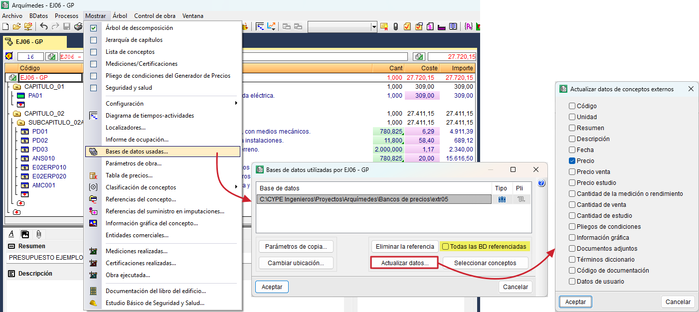The image size is (699, 312).
Task: Click the Eliminar la referencia button
Action: click(x=405, y=246)
